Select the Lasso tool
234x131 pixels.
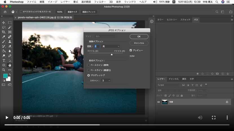tap(4, 27)
